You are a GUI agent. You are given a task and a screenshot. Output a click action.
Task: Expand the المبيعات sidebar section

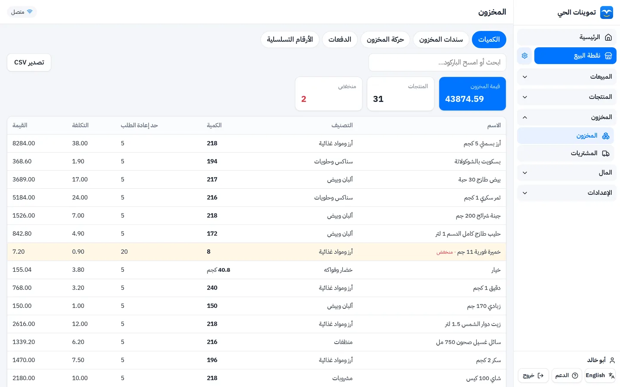567,77
